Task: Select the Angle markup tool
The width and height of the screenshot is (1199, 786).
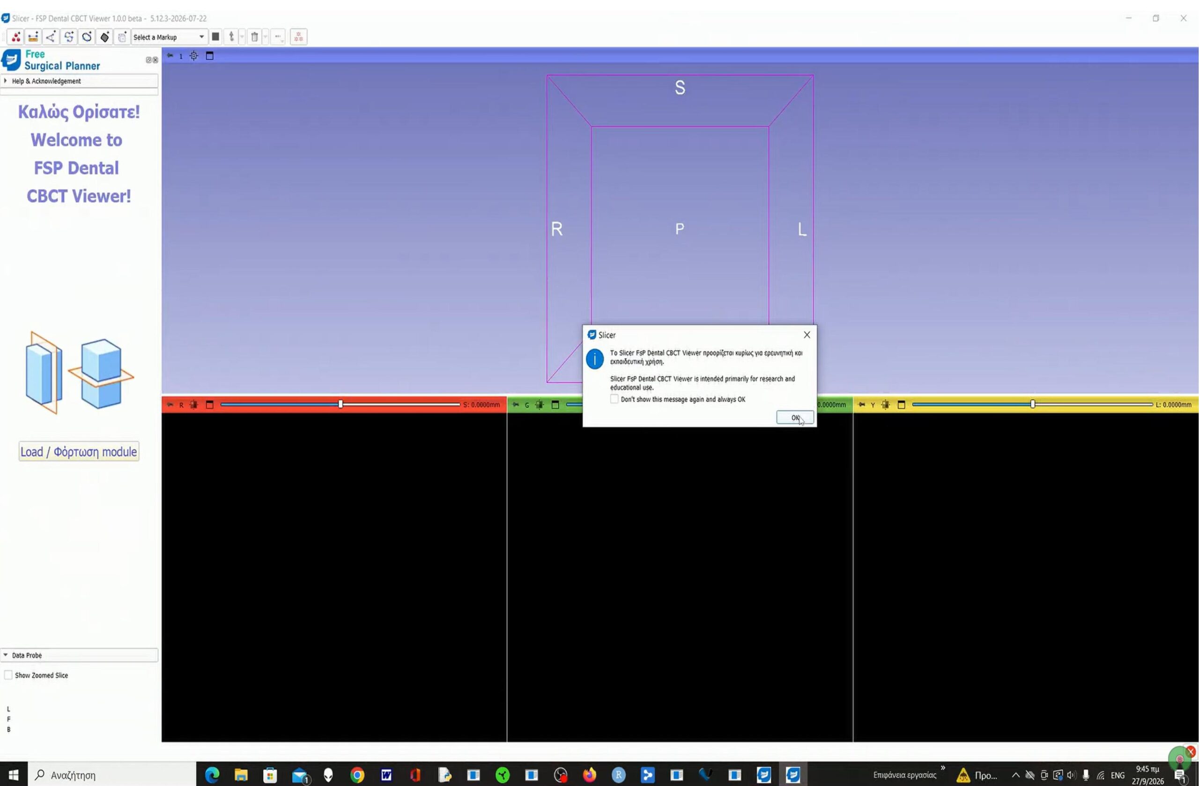Action: [x=51, y=37]
